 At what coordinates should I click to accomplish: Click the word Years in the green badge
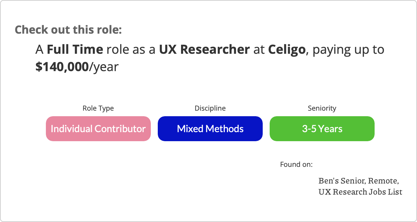point(330,129)
